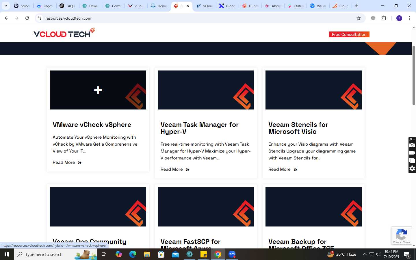Open Veeam One Community card thumbnail
Screen dimensions: 416x260
pos(98,207)
